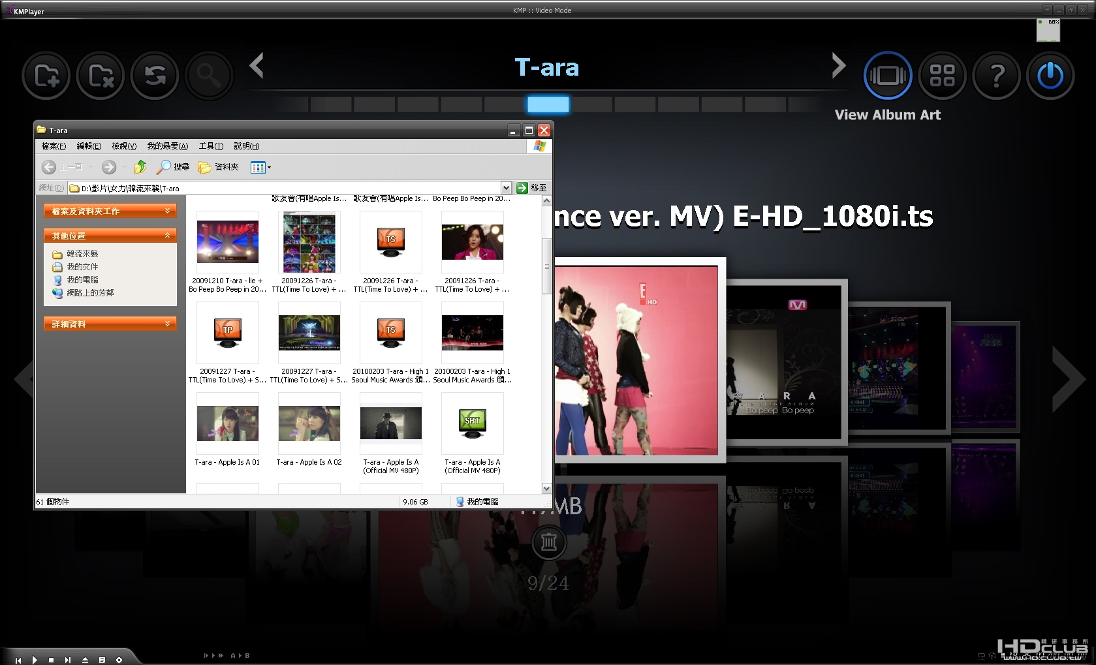Click the Windows flag logo in Explorer
1096x665 pixels.
pyautogui.click(x=539, y=146)
